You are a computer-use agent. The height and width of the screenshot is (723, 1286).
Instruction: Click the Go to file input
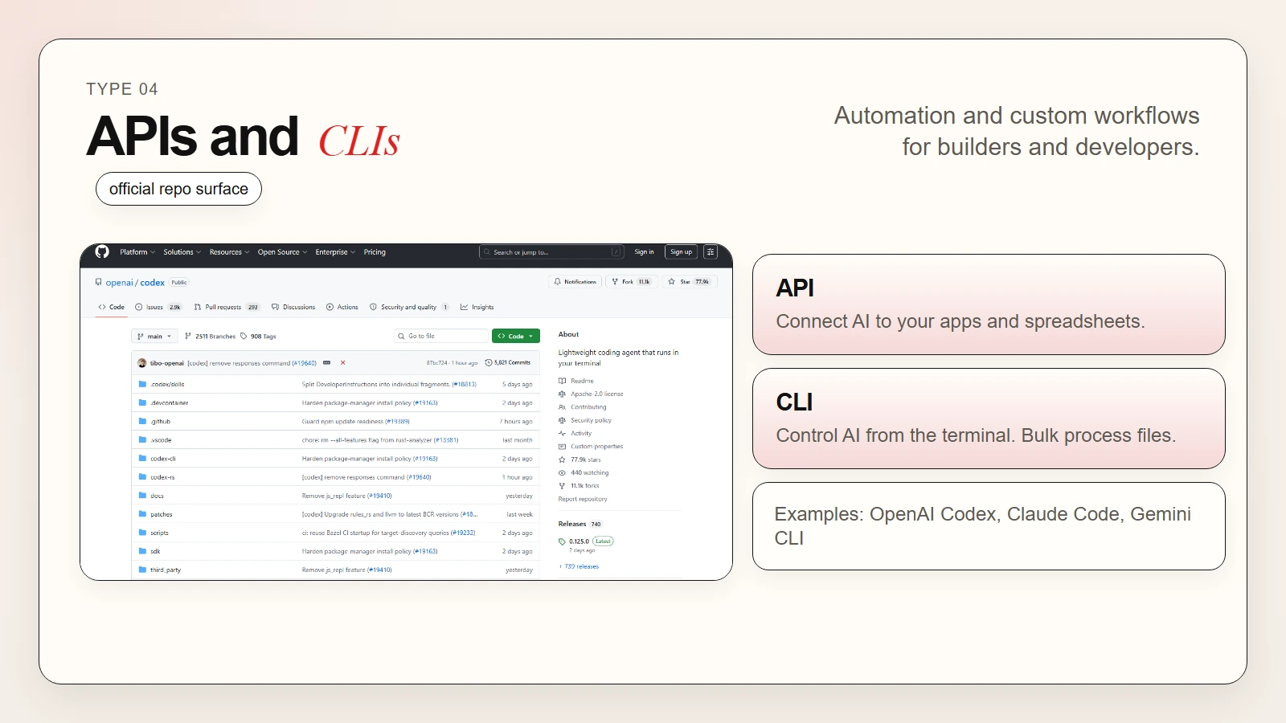tap(440, 337)
